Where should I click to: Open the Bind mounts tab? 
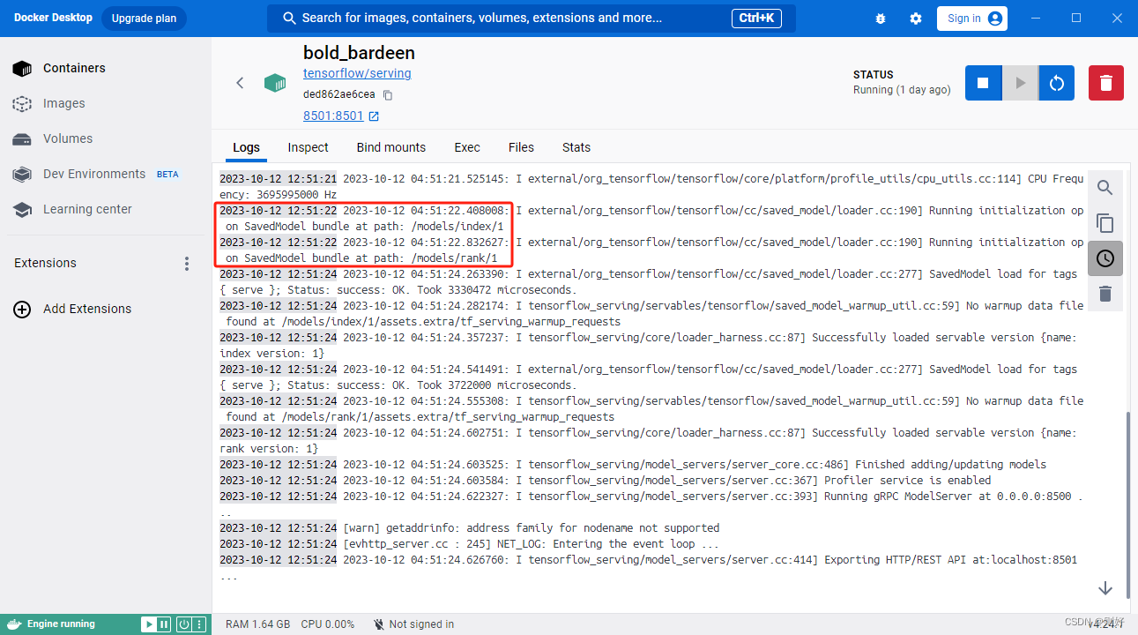[390, 147]
